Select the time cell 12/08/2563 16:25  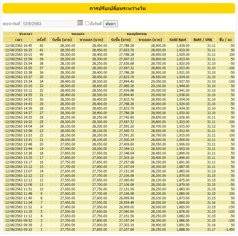coord(19,50)
